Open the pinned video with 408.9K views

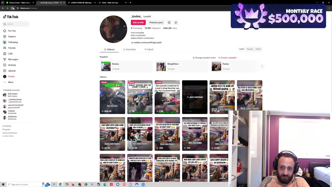tap(112, 97)
